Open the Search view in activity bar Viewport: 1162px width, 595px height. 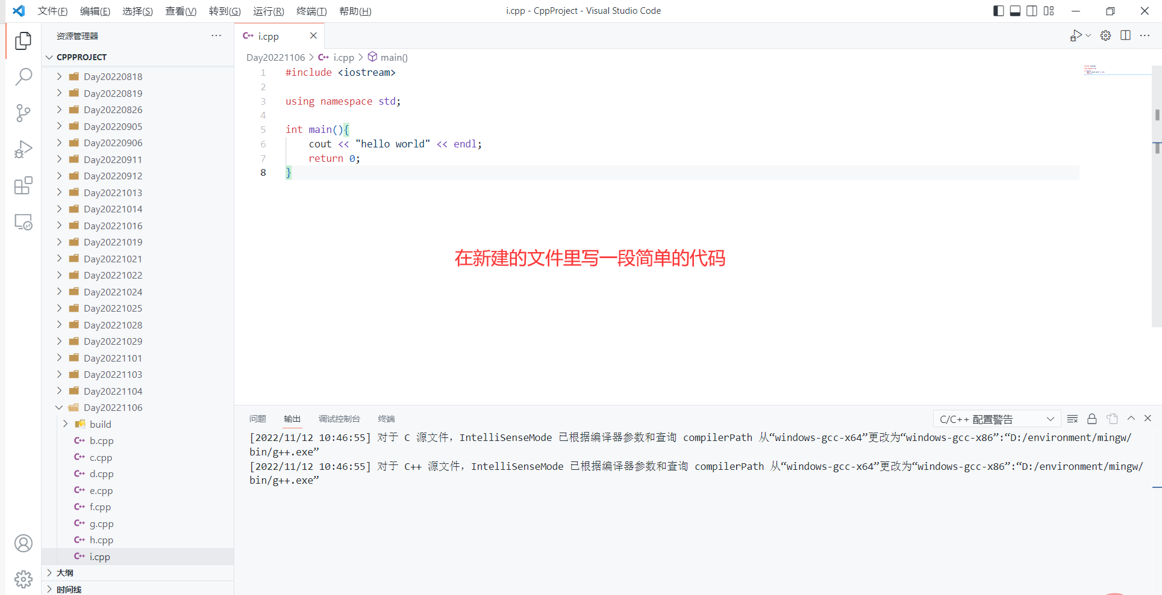(x=23, y=76)
